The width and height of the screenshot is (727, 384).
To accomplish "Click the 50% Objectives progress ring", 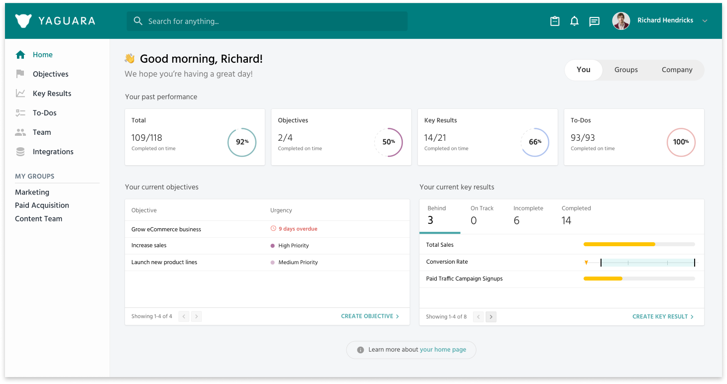I will coord(388,142).
